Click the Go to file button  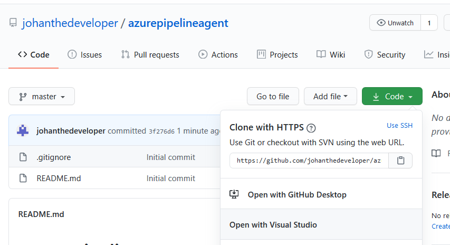[273, 96]
